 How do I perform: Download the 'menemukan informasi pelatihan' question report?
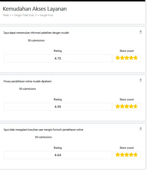point(140,32)
